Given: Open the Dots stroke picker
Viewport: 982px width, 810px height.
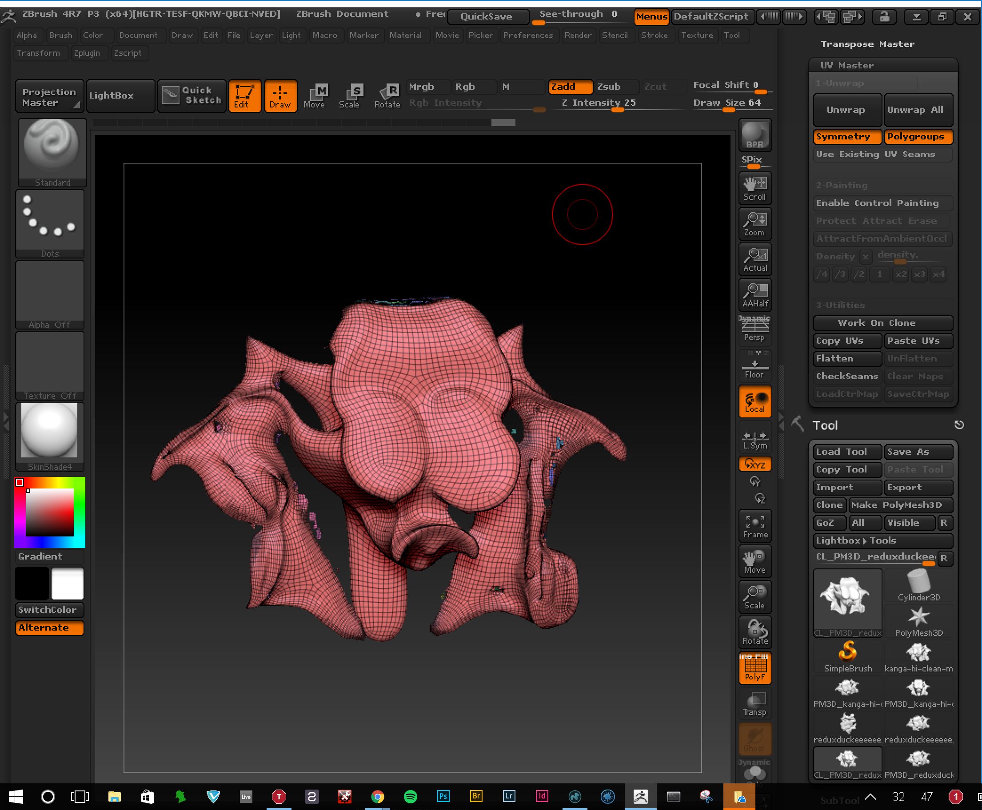Looking at the screenshot, I should (50, 224).
